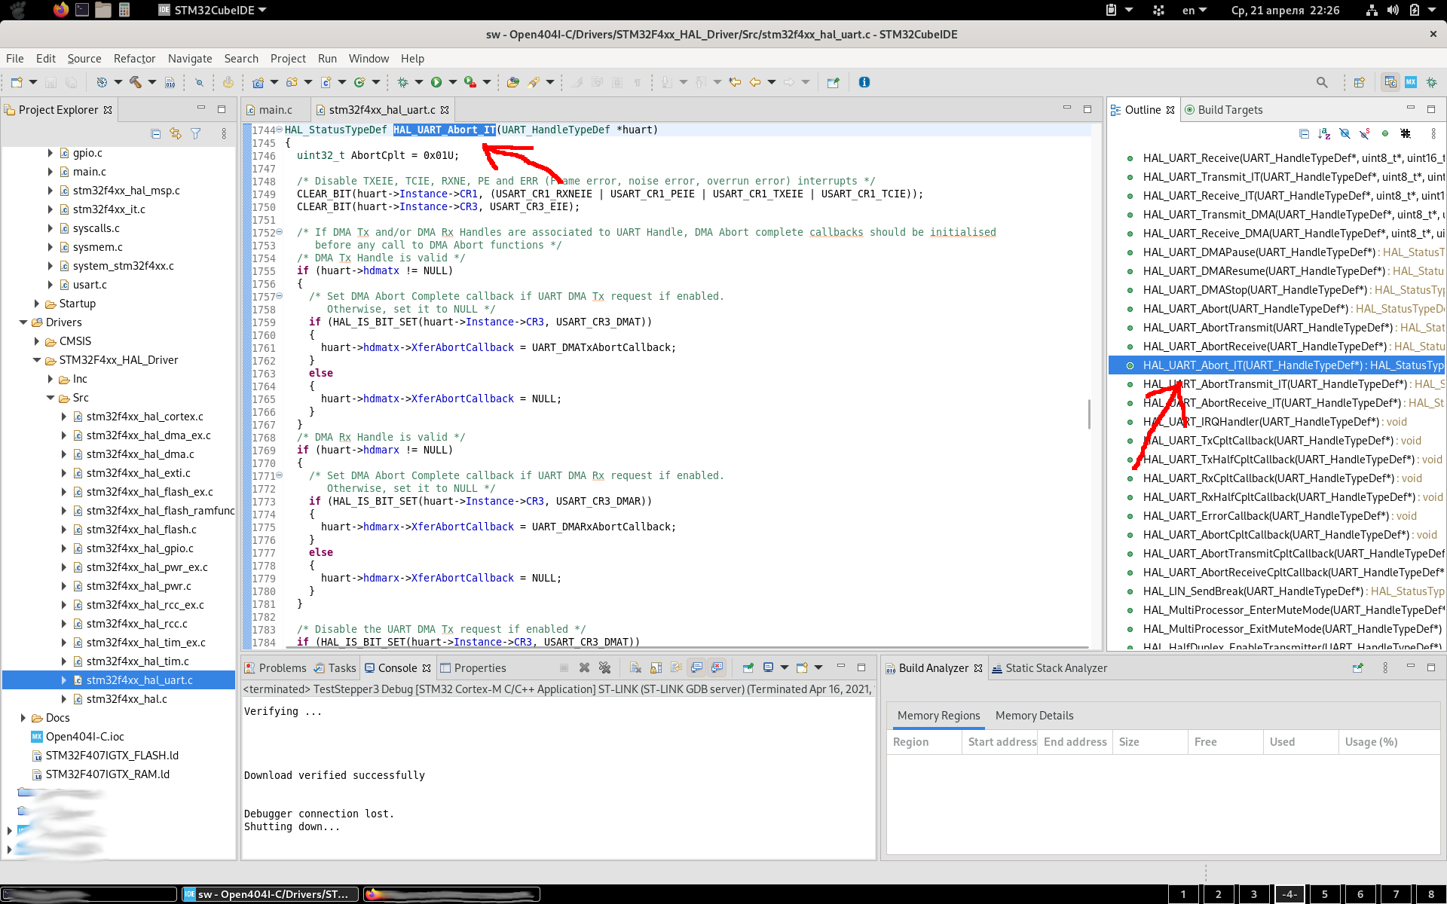This screenshot has width=1447, height=904.
Task: Click the editor vertical scrollbar thumb
Action: coord(1089,414)
